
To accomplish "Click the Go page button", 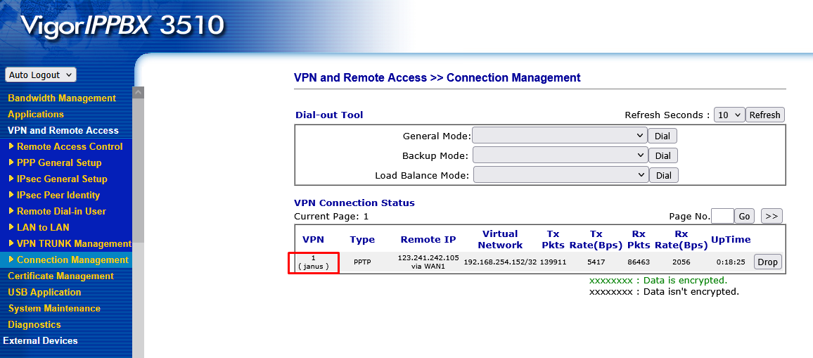I will click(x=745, y=217).
